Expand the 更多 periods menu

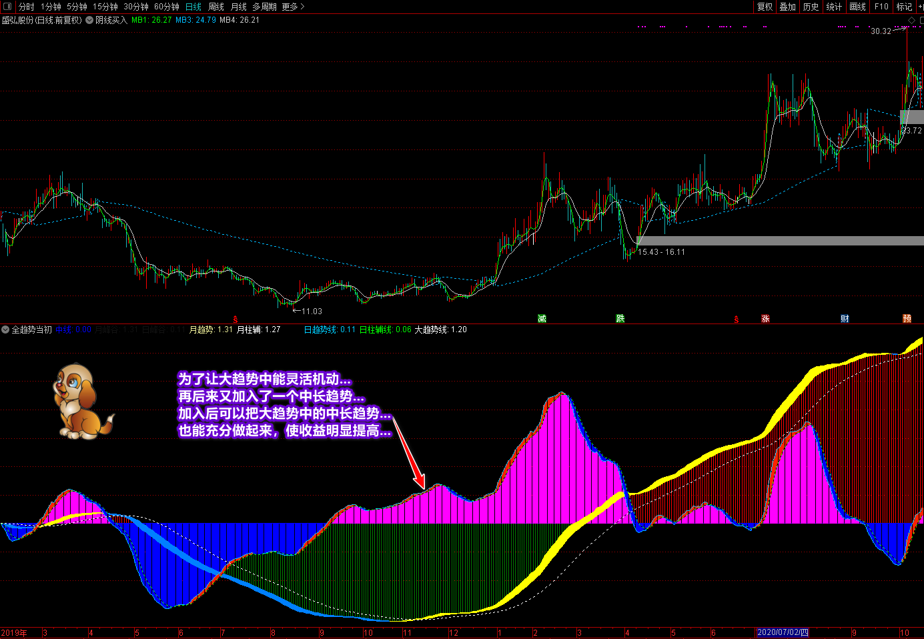click(293, 7)
